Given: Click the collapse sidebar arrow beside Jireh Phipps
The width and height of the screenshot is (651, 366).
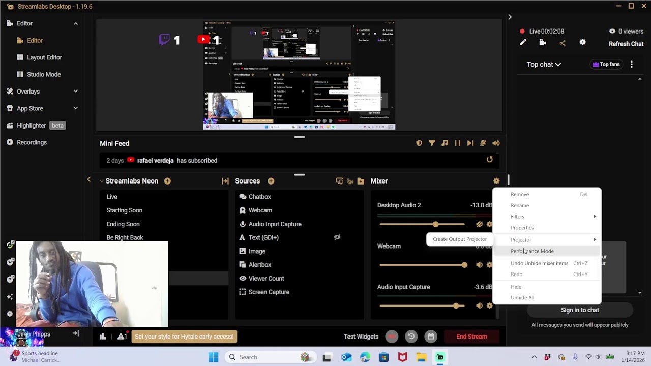Looking at the screenshot, I should point(75,333).
